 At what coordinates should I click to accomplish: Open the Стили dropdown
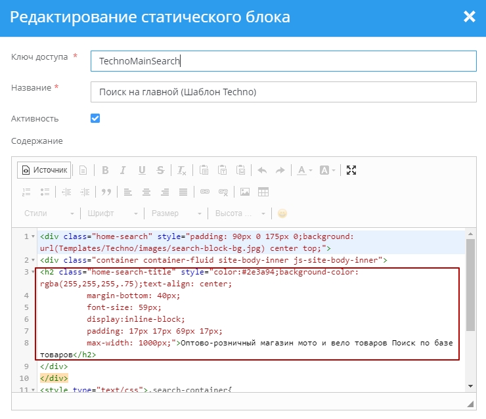click(49, 213)
